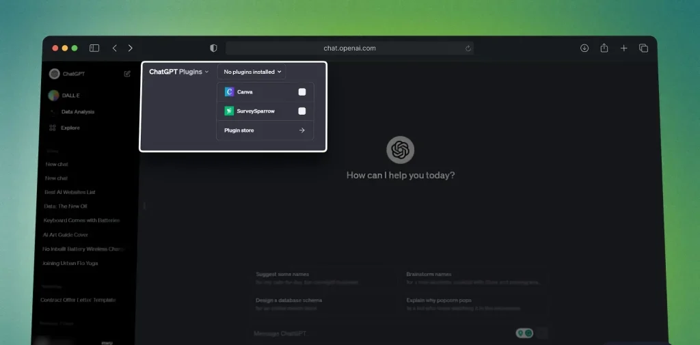This screenshot has width=700, height=345.
Task: Enable the SurveySparrow plugin checkbox
Action: (x=301, y=111)
